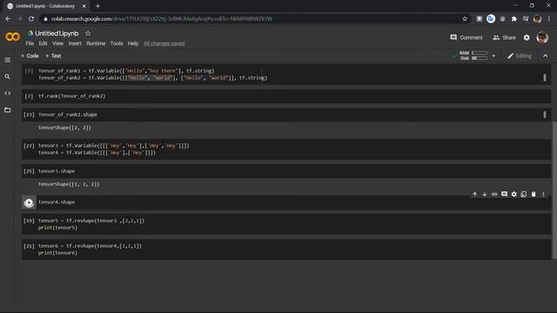This screenshot has width=557, height=313.
Task: Open the browser extensions puzzle icon
Action: click(514, 19)
